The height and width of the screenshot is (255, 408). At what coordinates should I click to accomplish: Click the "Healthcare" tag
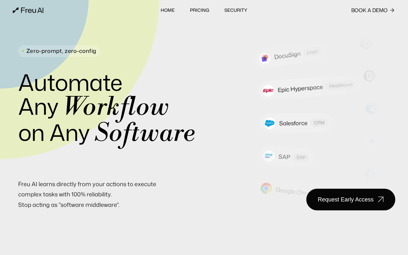(x=341, y=85)
